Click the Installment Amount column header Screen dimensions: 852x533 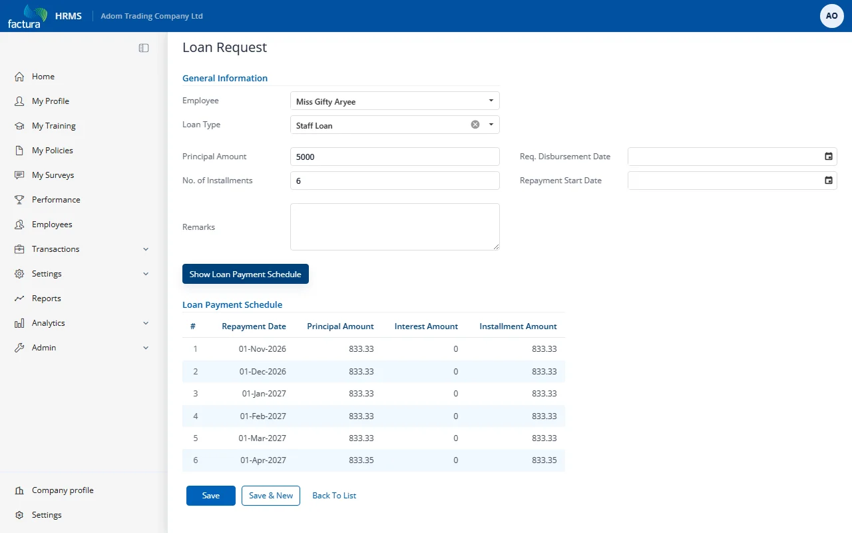click(x=518, y=326)
